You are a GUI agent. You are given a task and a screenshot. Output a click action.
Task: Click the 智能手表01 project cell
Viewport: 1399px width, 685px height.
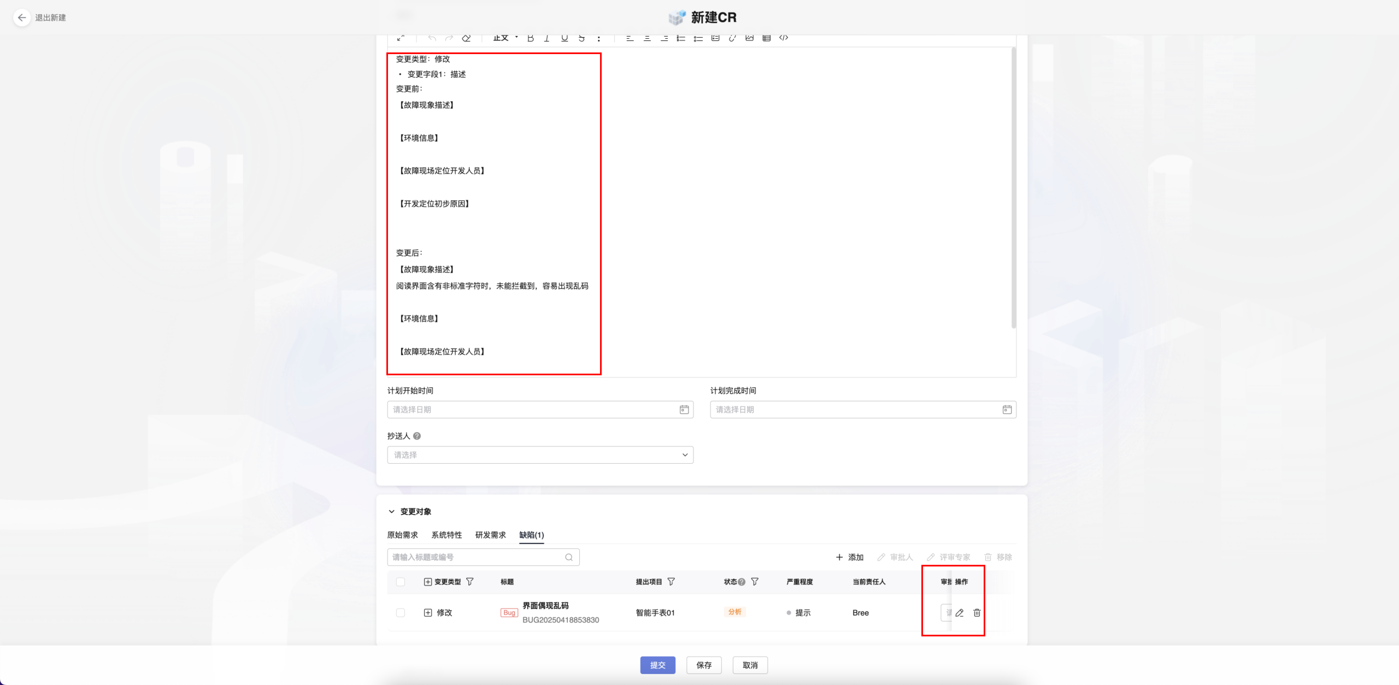click(655, 613)
